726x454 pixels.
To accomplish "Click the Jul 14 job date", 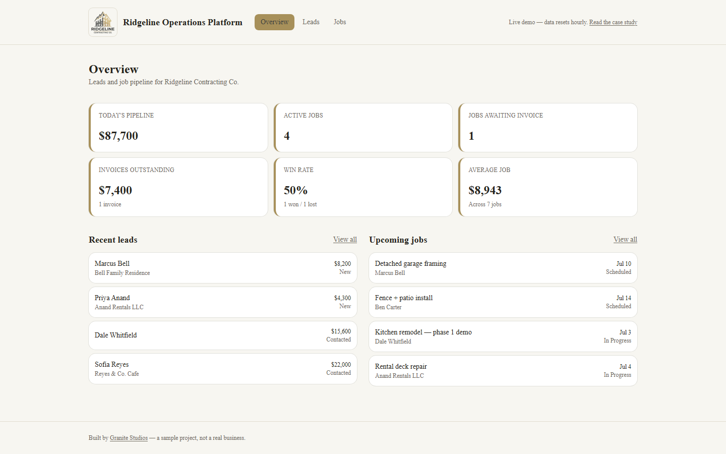I will coord(624,298).
